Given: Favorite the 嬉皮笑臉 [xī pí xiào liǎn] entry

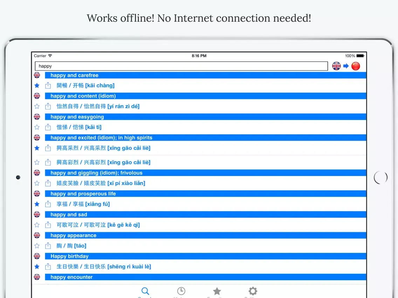Looking at the screenshot, I should [x=37, y=183].
